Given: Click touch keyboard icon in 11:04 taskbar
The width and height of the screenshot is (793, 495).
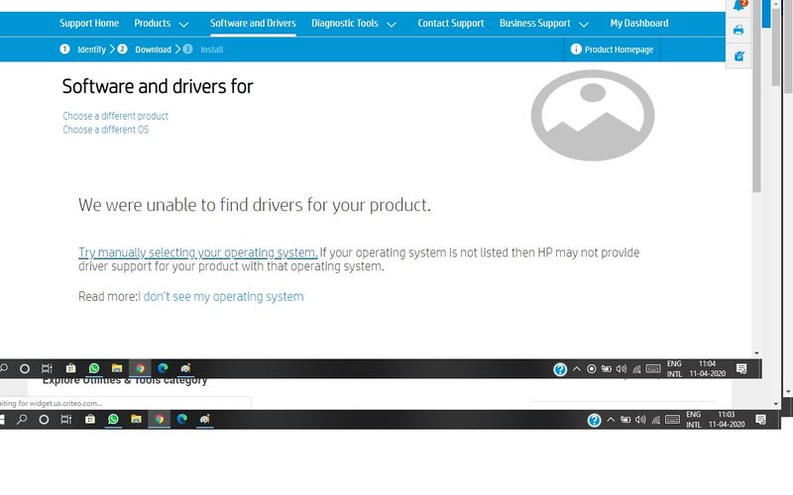Looking at the screenshot, I should click(x=653, y=368).
